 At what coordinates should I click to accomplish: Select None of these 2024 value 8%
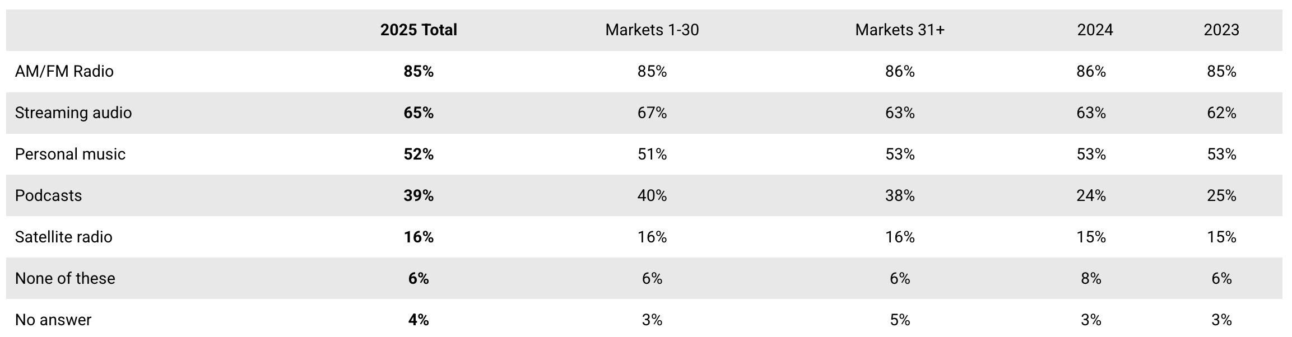(1091, 278)
